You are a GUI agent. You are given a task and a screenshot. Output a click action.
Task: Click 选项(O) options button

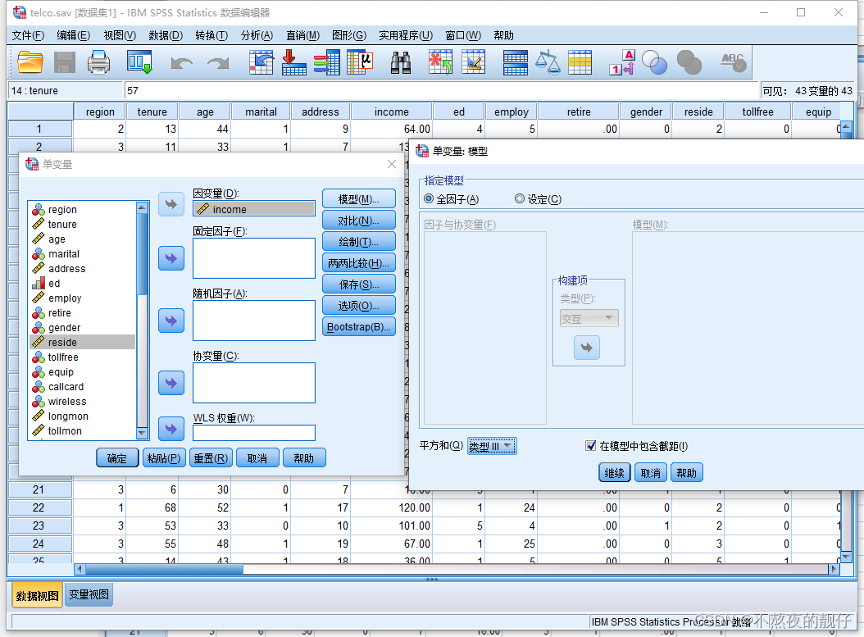359,305
